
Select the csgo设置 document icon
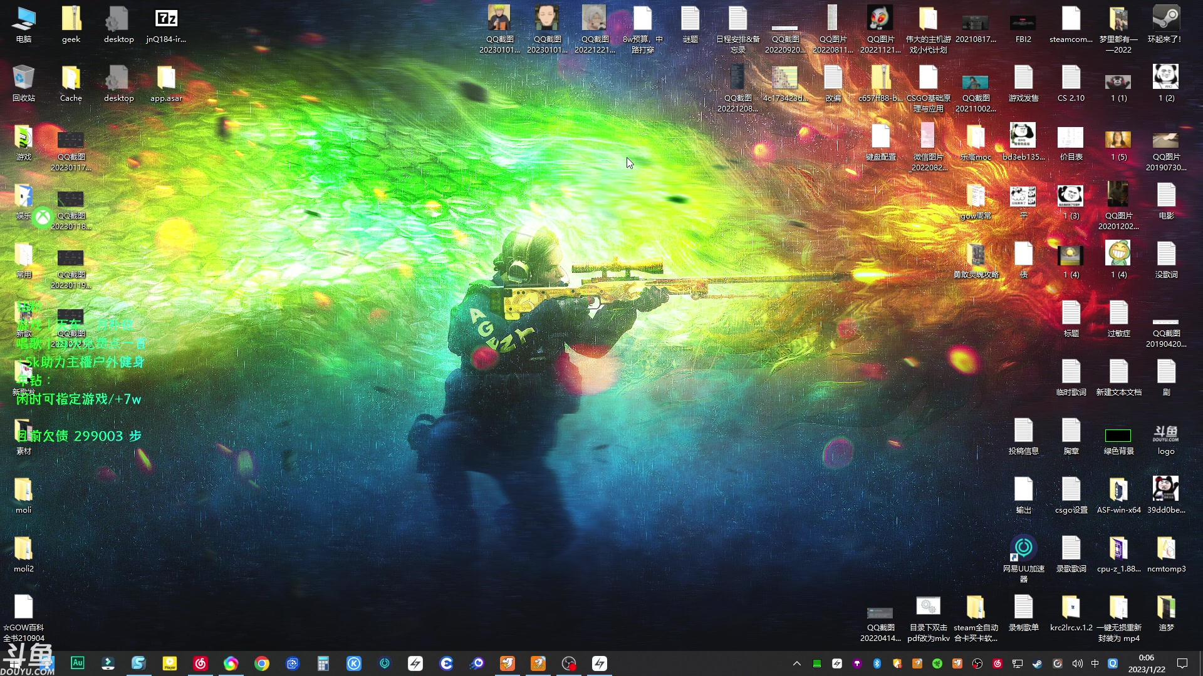pos(1071,494)
